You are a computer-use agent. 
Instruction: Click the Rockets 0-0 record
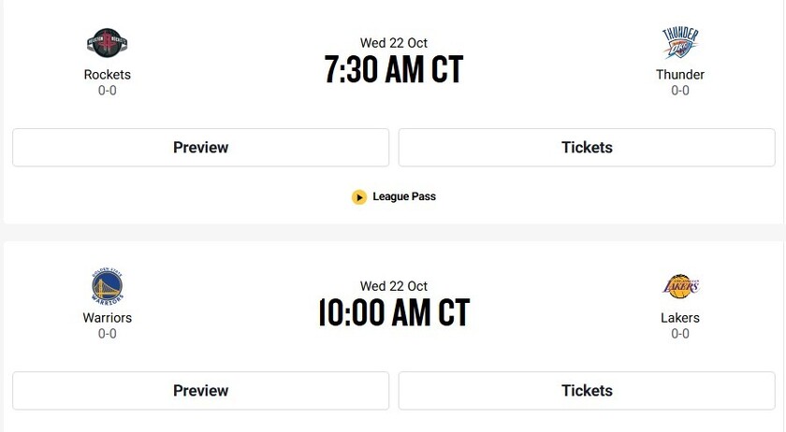coord(107,91)
